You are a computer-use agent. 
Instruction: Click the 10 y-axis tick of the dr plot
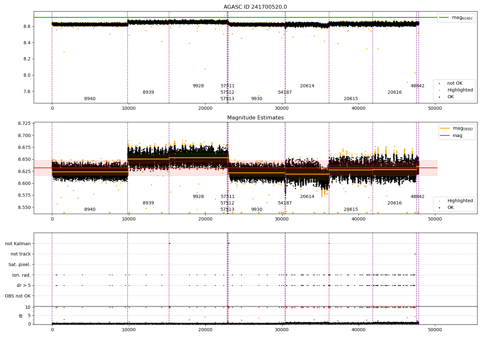pyautogui.click(x=28, y=307)
